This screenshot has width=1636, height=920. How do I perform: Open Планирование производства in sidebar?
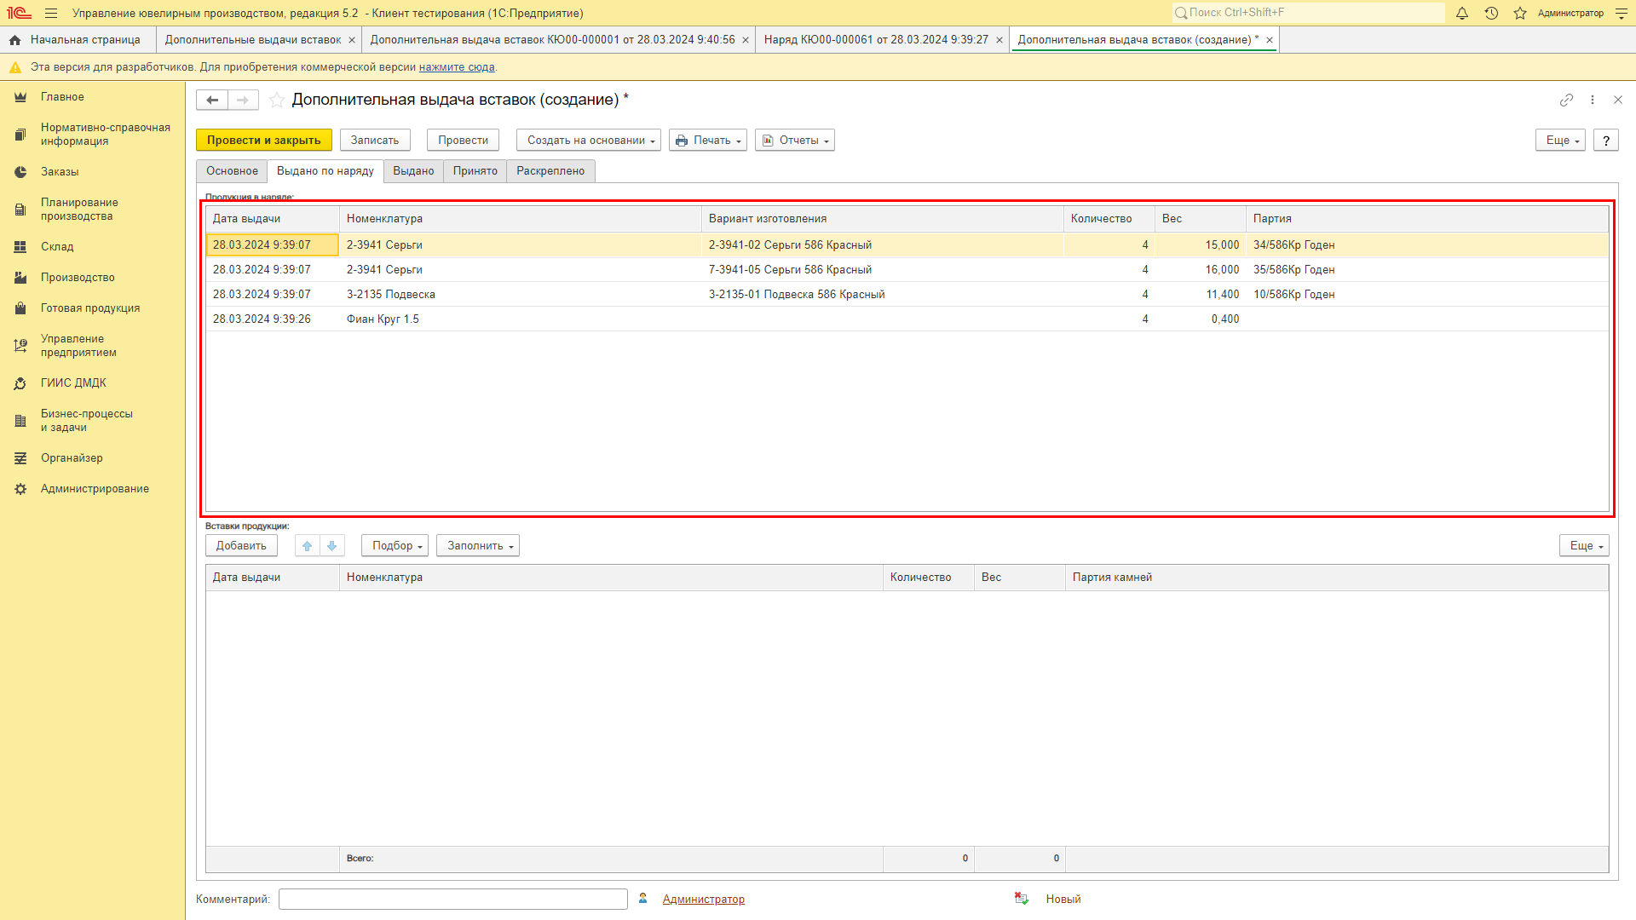[x=79, y=210]
